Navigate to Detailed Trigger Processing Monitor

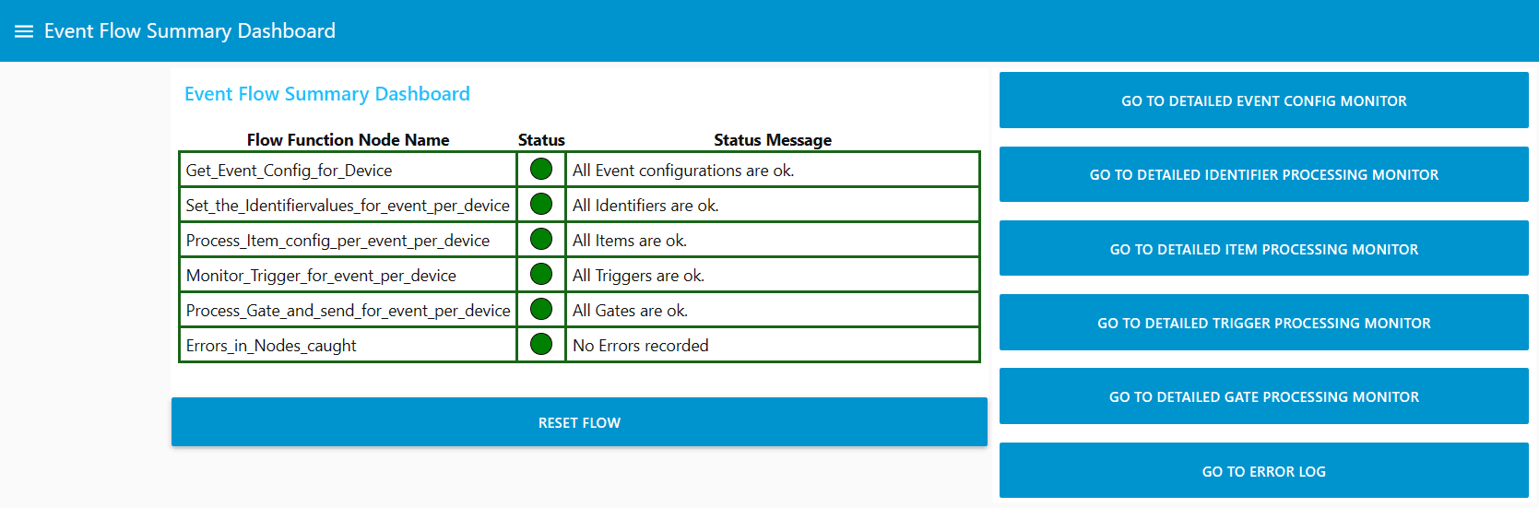click(x=1263, y=323)
